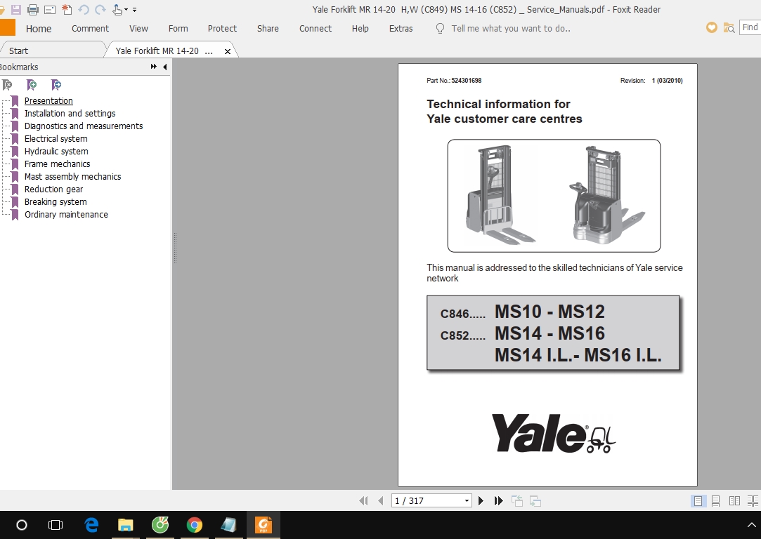Enable single page view mode
Screen dimensions: 761x539
coord(698,500)
